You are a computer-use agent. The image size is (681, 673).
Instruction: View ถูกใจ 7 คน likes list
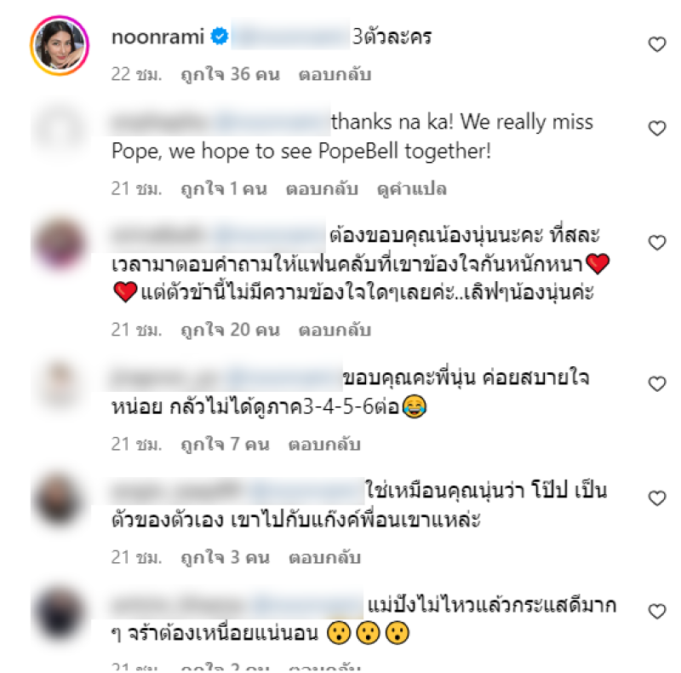click(x=225, y=445)
